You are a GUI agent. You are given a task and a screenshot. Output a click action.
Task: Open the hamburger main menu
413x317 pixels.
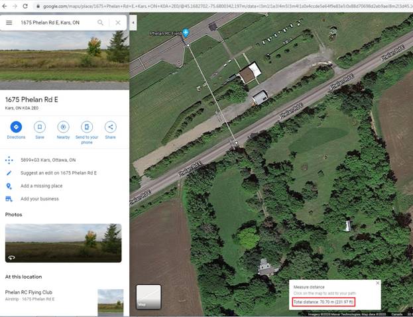point(9,23)
